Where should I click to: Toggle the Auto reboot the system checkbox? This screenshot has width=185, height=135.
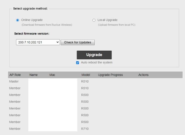coord(78,63)
